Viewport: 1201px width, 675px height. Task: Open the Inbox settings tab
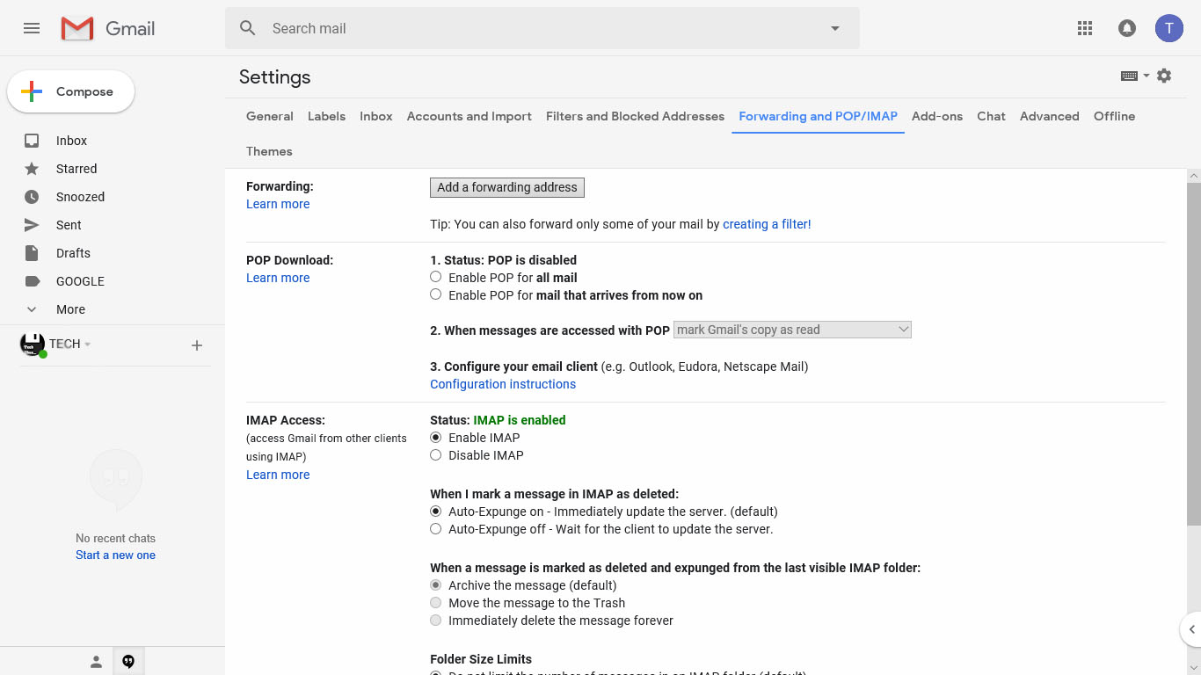point(376,116)
